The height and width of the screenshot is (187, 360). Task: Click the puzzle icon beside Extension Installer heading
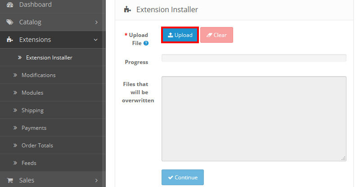[x=127, y=9]
